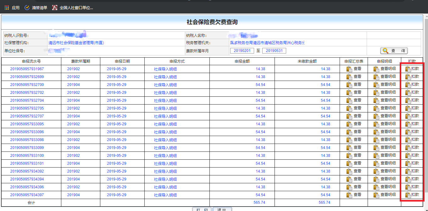
Task: Open 查看明细 icon for row 2019050957933101
Action: click(x=376, y=163)
